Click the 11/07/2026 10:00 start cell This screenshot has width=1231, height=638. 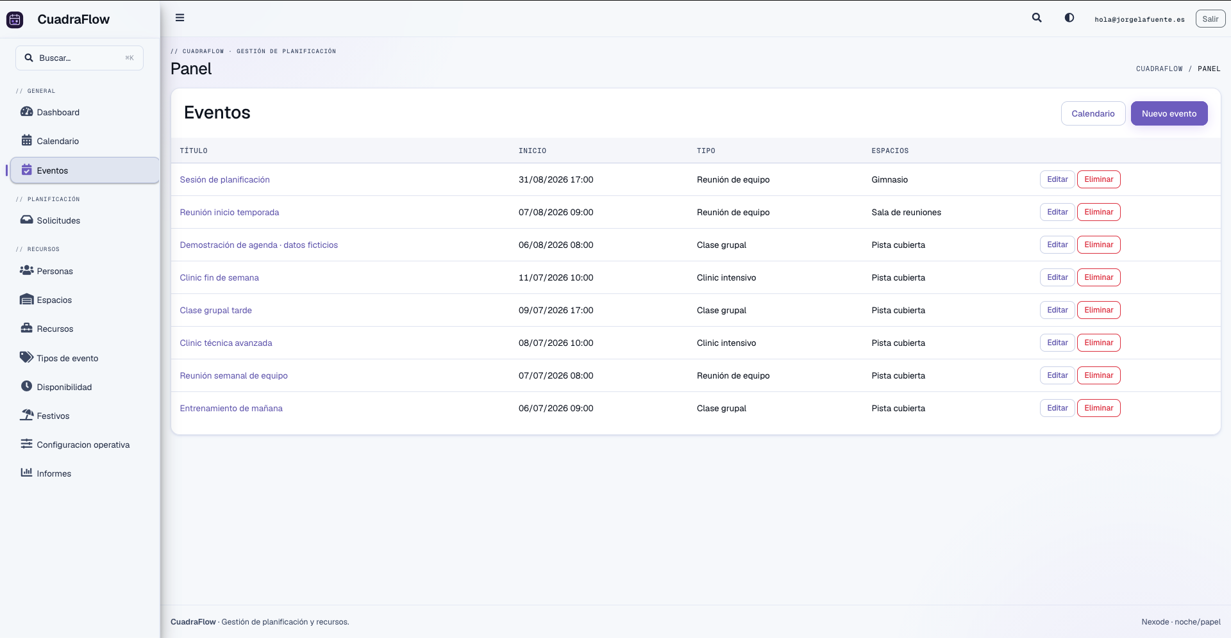tap(556, 277)
